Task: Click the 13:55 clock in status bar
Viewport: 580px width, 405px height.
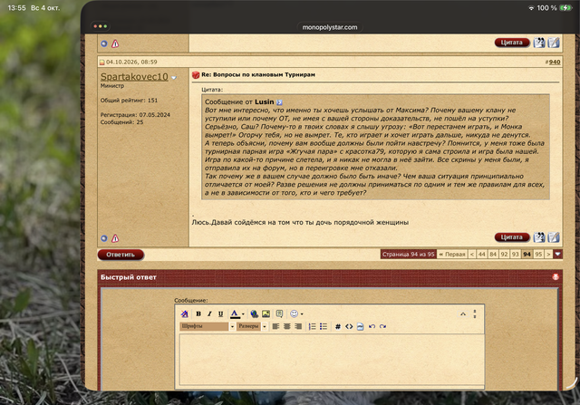Action: [x=16, y=8]
